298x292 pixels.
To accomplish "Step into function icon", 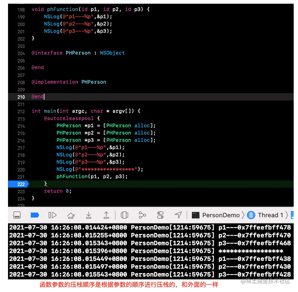I will [89, 215].
